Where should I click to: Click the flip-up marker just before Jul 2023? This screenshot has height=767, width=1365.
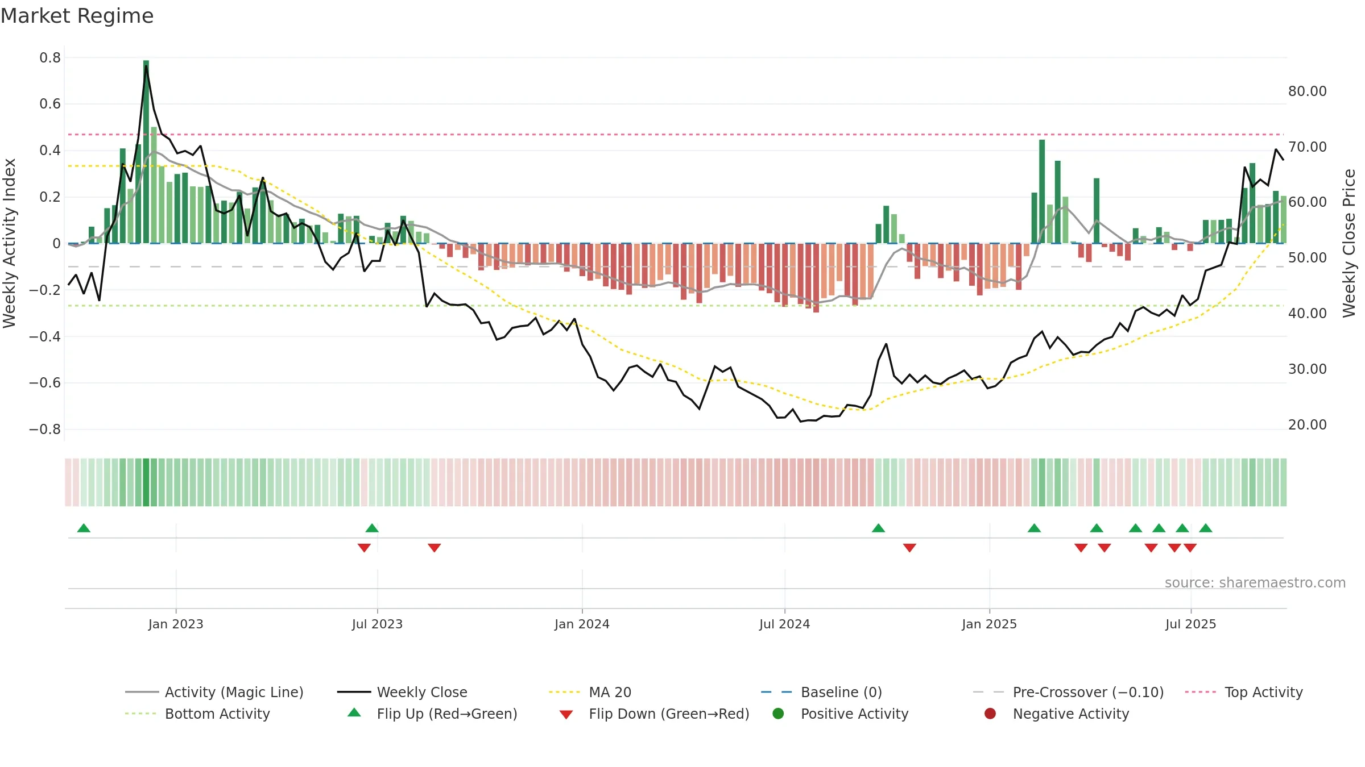372,528
